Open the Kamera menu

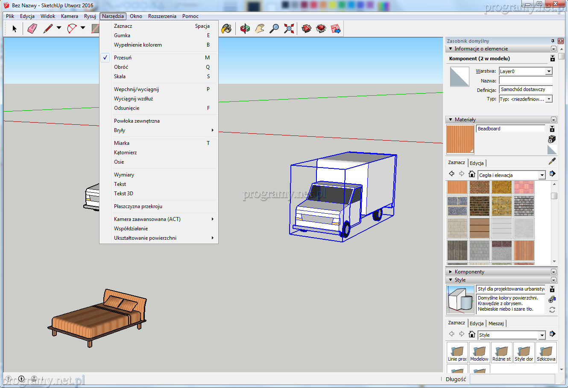click(x=69, y=16)
